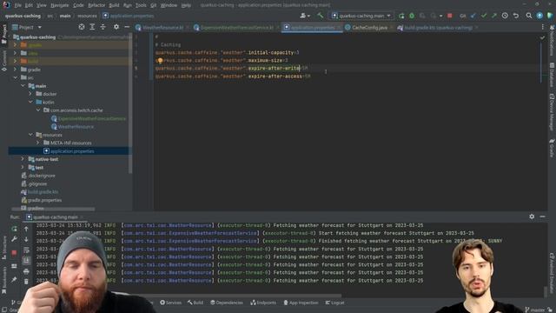556x313 pixels.
Task: Click the Git update project blue arrow
Action: coord(473,16)
